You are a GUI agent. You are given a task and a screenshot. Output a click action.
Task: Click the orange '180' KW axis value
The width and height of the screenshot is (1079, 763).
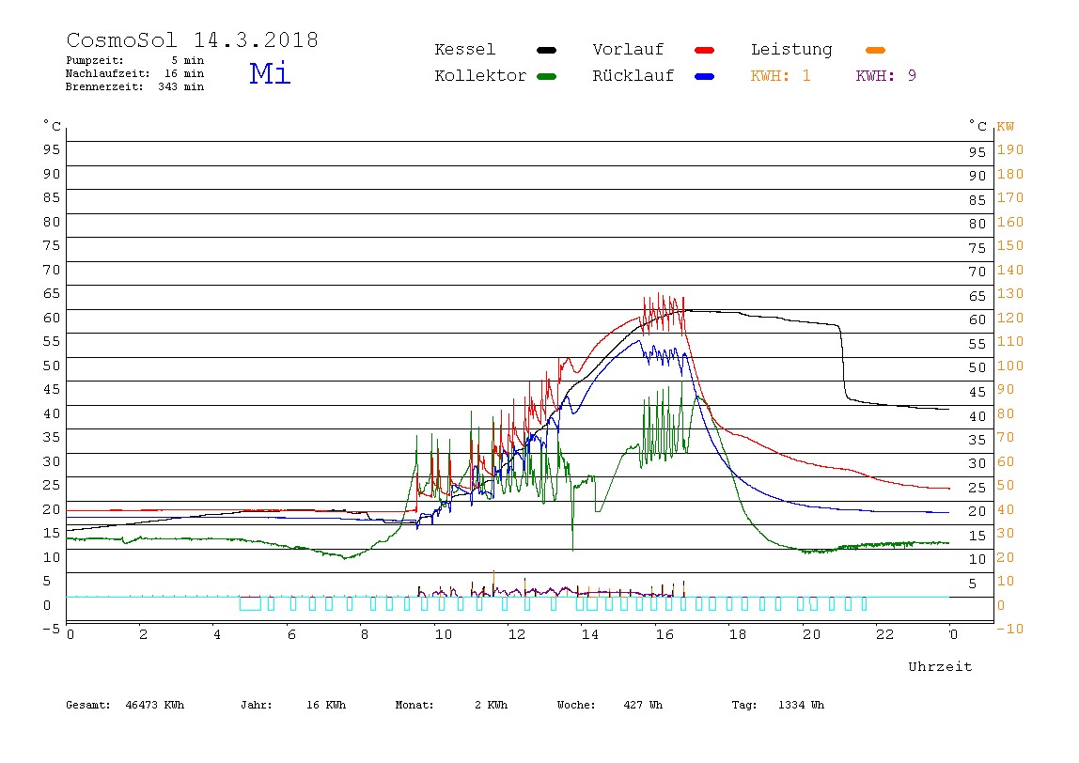coord(1010,174)
